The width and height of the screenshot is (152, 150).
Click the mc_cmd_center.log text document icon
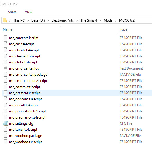tap(6, 68)
